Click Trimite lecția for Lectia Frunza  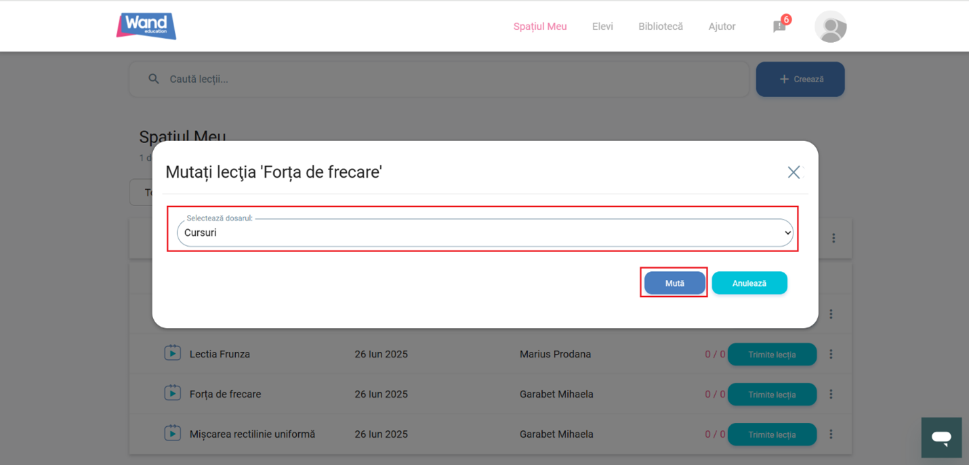[x=772, y=355]
